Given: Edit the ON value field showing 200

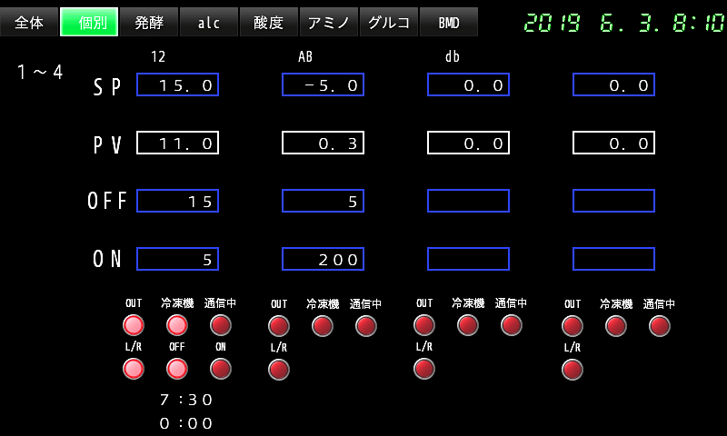Looking at the screenshot, I should pos(323,259).
